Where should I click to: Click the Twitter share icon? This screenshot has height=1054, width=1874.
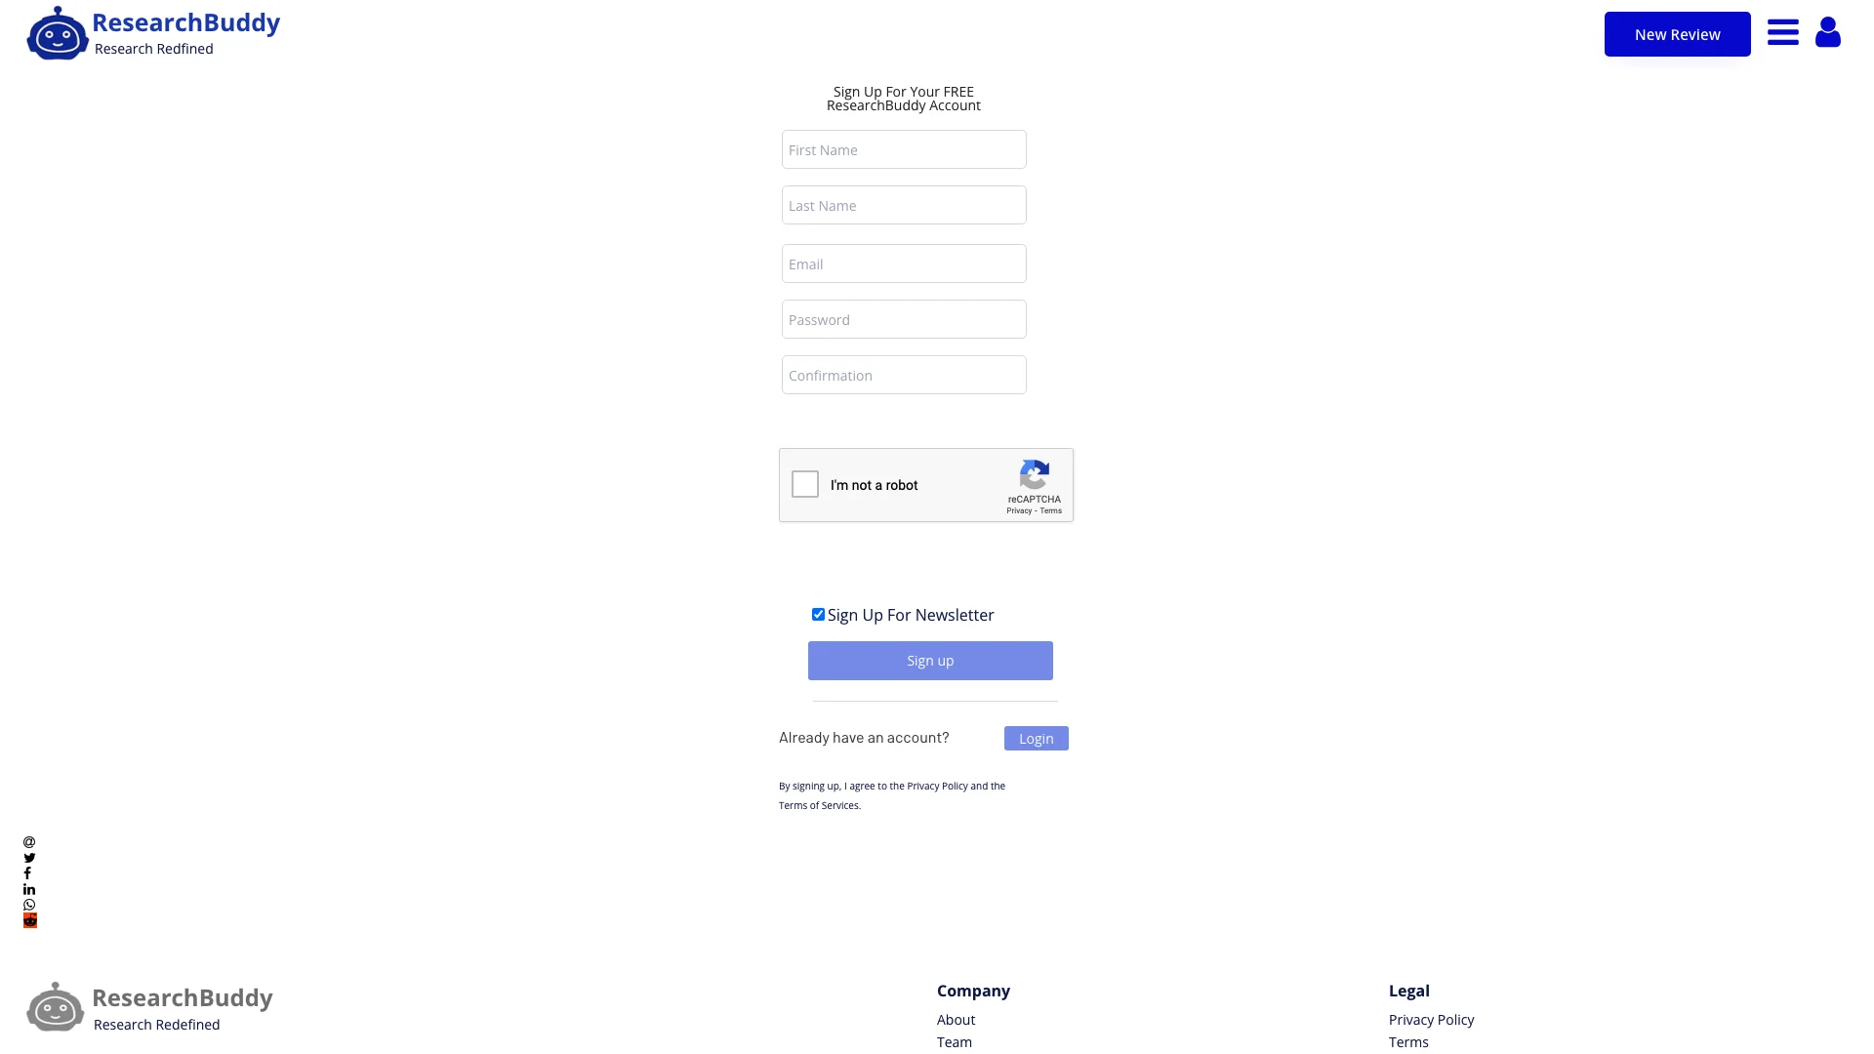click(28, 857)
